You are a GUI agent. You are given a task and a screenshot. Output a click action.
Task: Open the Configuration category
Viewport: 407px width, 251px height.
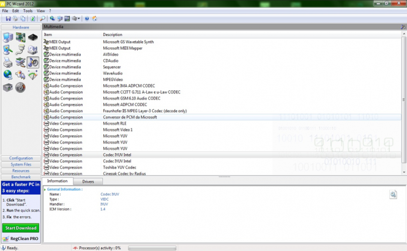[x=21, y=158]
